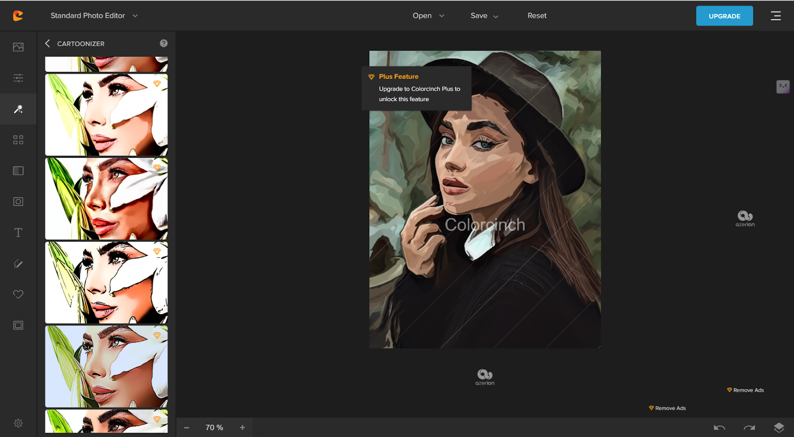The width and height of the screenshot is (794, 437).
Task: Click the Plus Feature tooltip heading
Action: coord(398,76)
